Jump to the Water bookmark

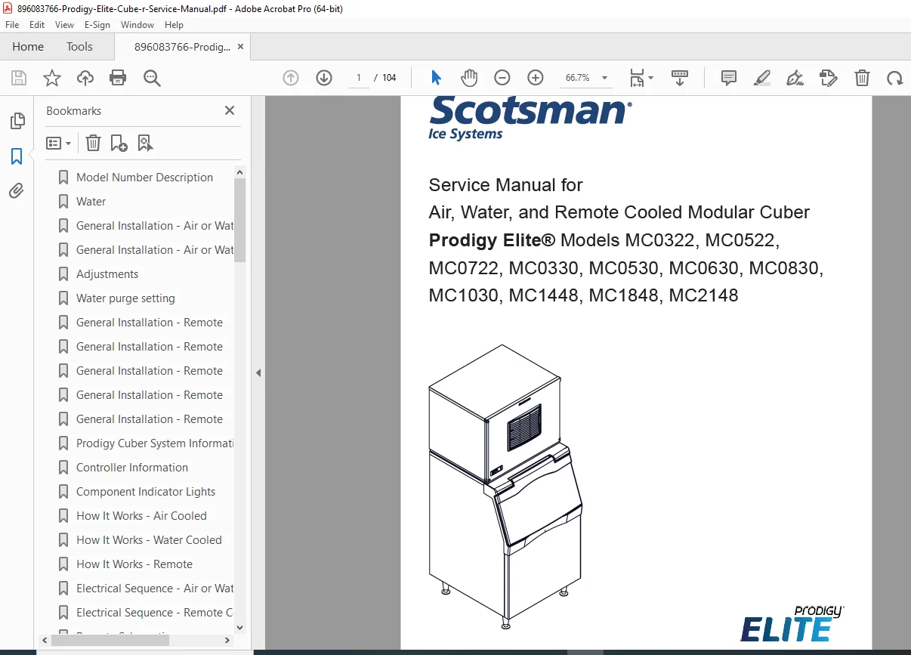point(91,202)
